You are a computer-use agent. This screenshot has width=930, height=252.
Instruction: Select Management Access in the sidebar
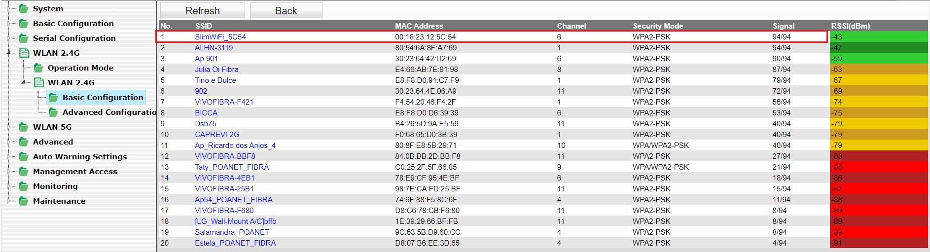click(75, 171)
